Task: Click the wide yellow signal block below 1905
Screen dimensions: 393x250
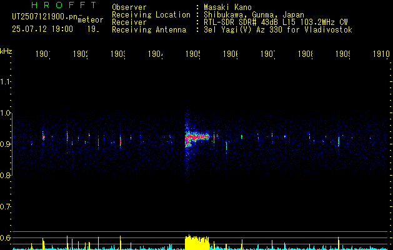Action: pyautogui.click(x=197, y=242)
